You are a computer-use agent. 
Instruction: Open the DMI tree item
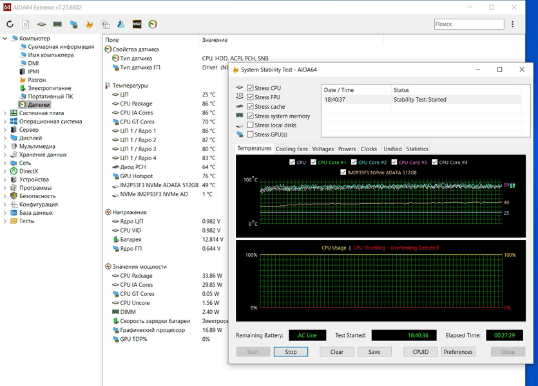pos(34,63)
